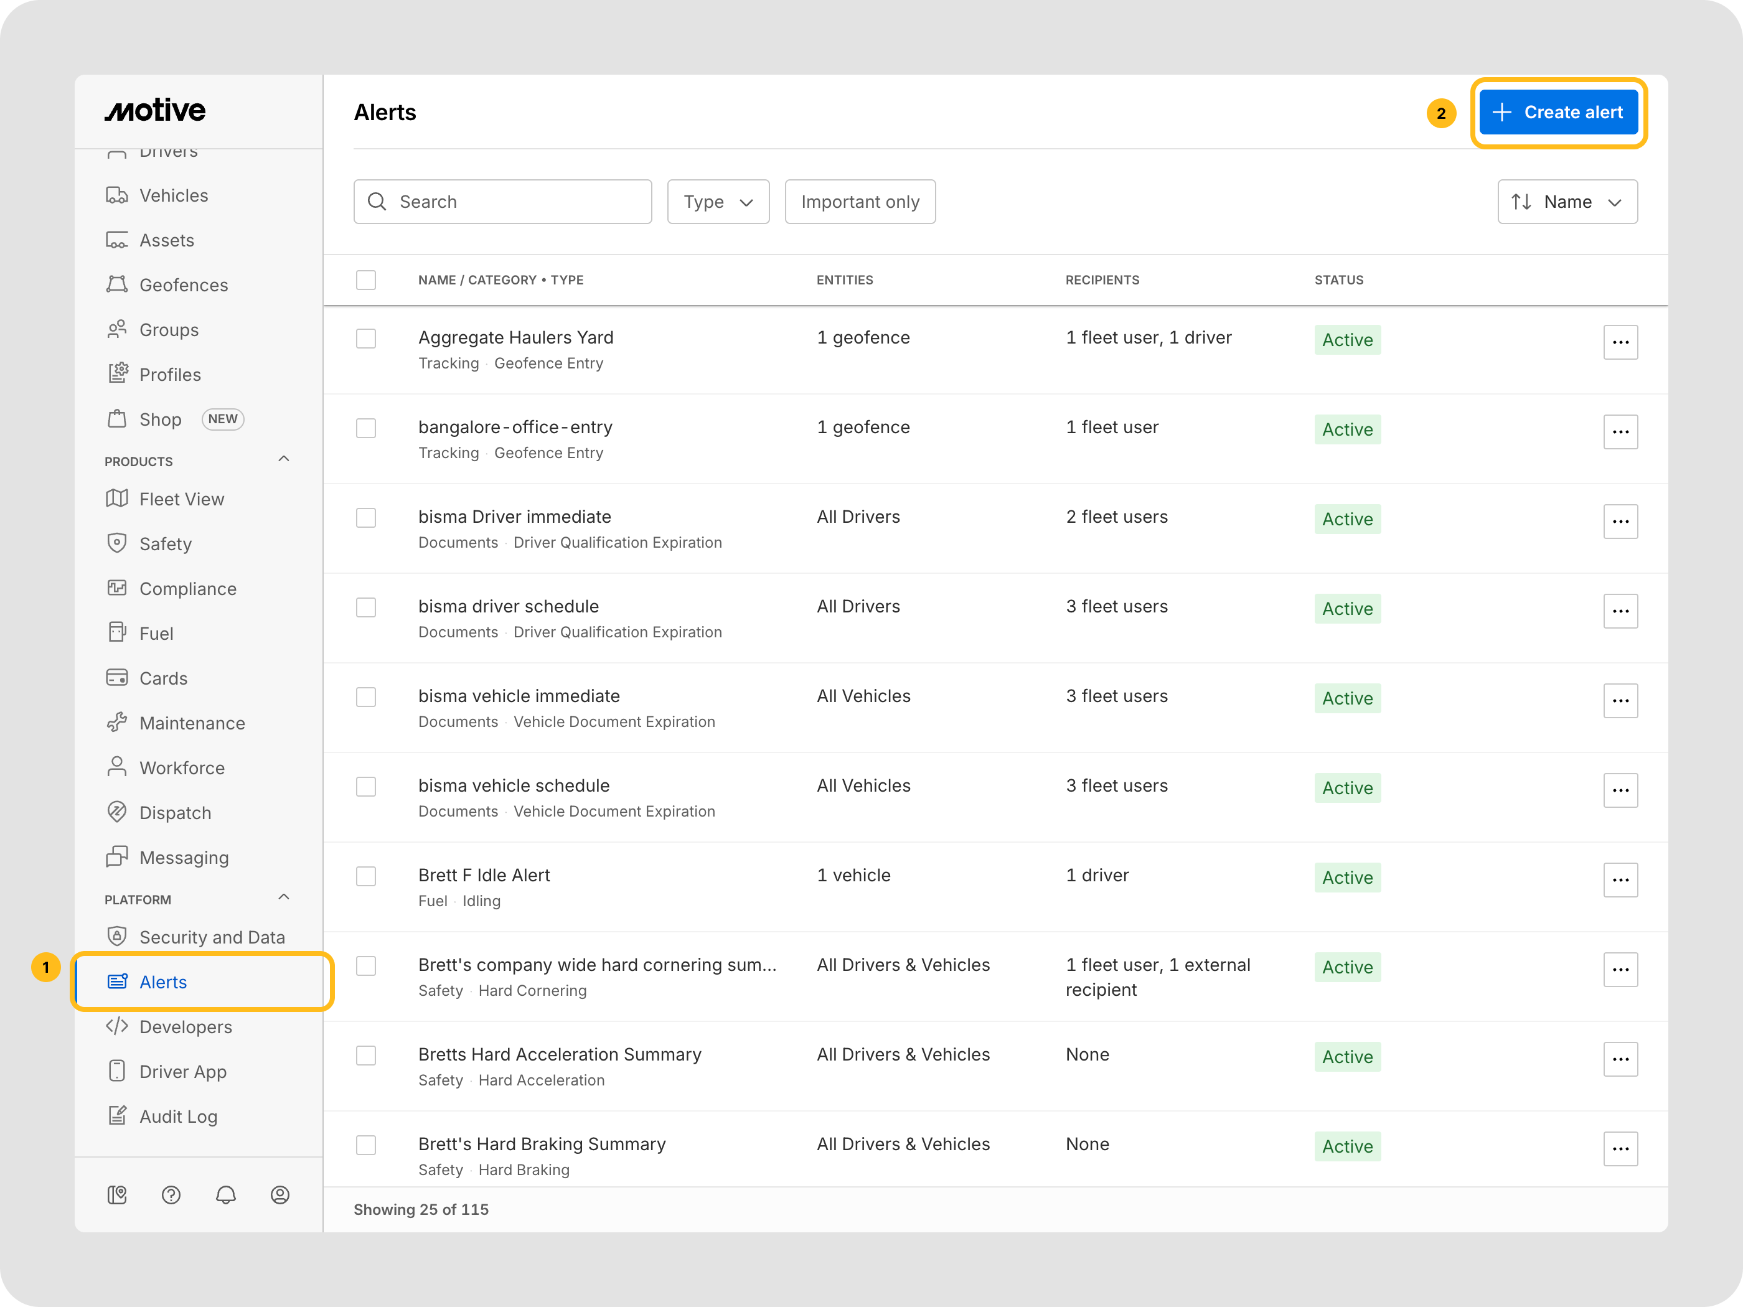Check the Aggregate Haulers Yard row checkbox

click(365, 339)
